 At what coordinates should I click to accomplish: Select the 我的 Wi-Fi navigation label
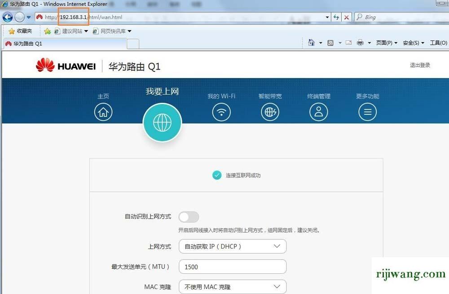[x=221, y=96]
